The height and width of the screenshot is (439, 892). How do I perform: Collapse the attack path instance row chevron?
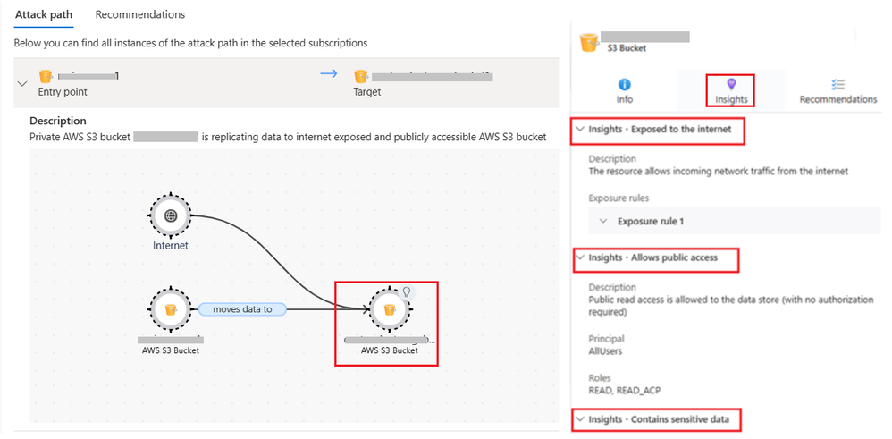[x=22, y=84]
